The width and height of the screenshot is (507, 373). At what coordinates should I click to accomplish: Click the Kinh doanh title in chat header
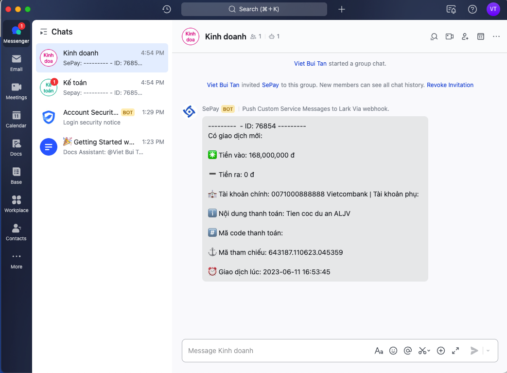[226, 36]
